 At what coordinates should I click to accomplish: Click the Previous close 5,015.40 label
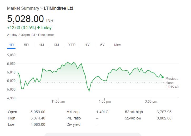click(x=172, y=83)
